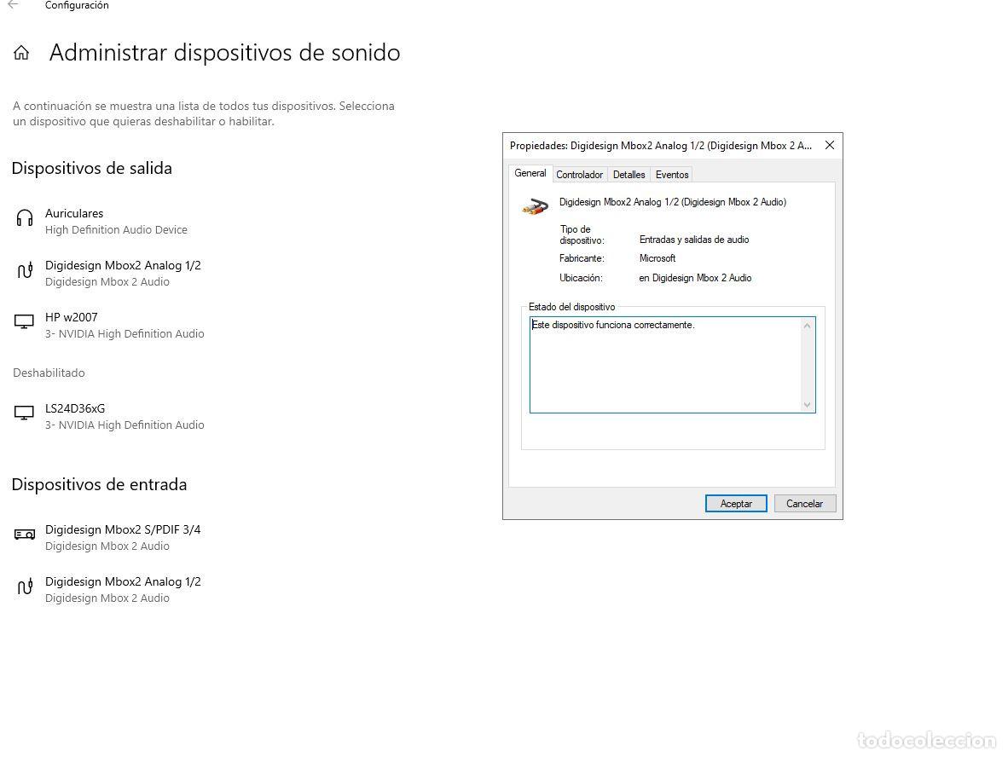1008x757 pixels.
Task: Click the Administrar dispositivos de sonido heading
Action: pyautogui.click(x=224, y=53)
